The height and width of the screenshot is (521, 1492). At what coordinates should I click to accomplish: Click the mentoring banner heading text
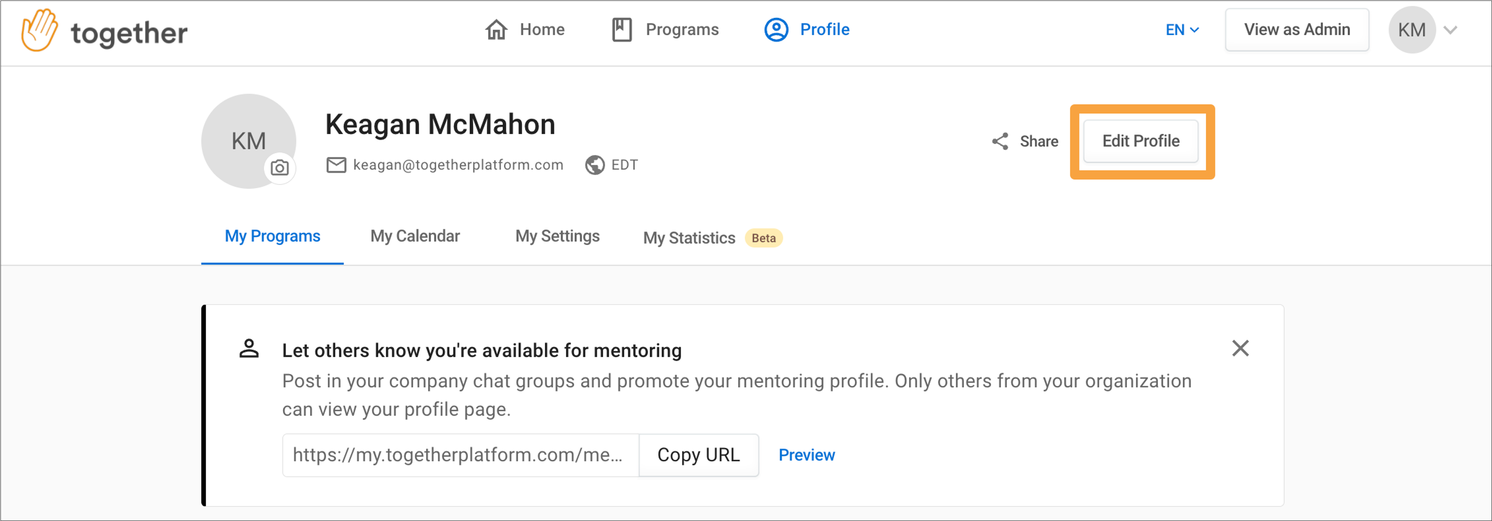coord(481,351)
